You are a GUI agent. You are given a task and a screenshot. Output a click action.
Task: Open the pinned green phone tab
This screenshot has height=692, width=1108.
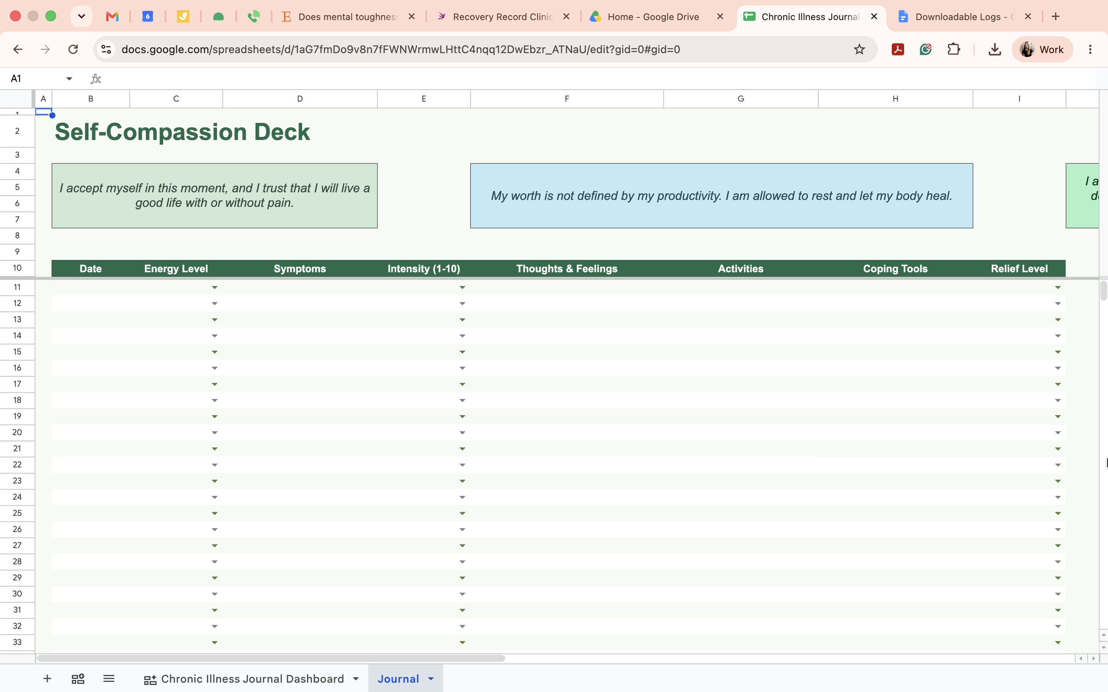pyautogui.click(x=254, y=16)
